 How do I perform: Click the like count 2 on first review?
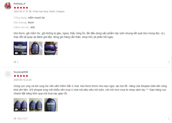[18, 62]
